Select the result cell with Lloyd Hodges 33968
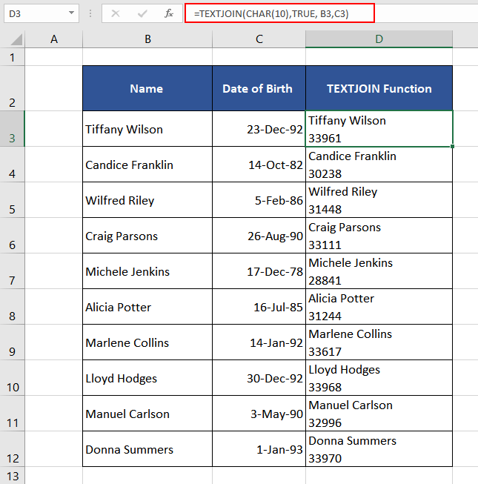This screenshot has height=484, width=478. pos(379,378)
